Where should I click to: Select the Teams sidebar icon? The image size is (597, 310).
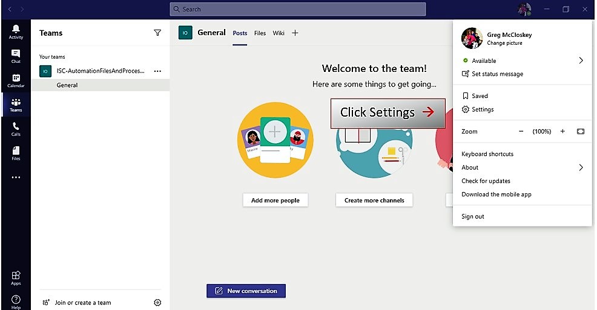(16, 105)
